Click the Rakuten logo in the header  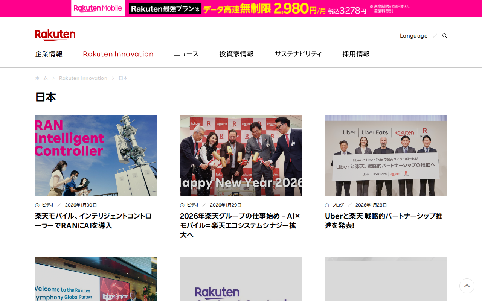click(55, 35)
